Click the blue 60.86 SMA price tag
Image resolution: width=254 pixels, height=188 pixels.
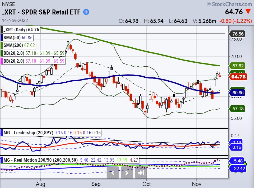[x=238, y=93]
